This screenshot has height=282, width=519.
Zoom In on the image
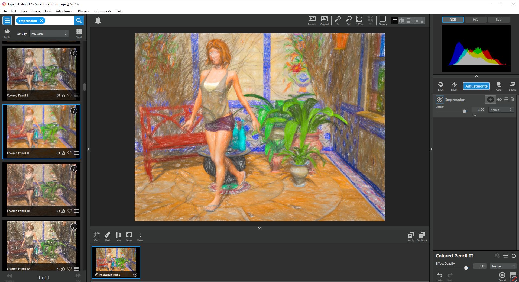[x=338, y=21]
